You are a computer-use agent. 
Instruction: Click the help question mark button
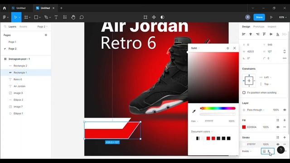281,150
